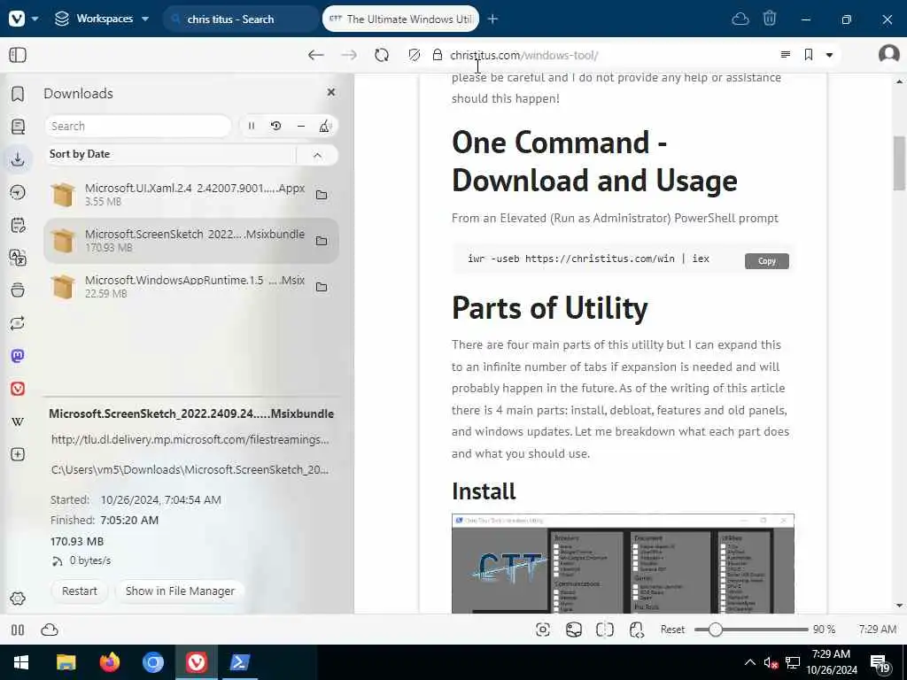Open the Vivaldi web panel
Viewport: 907px width, 680px height.
tap(18, 389)
